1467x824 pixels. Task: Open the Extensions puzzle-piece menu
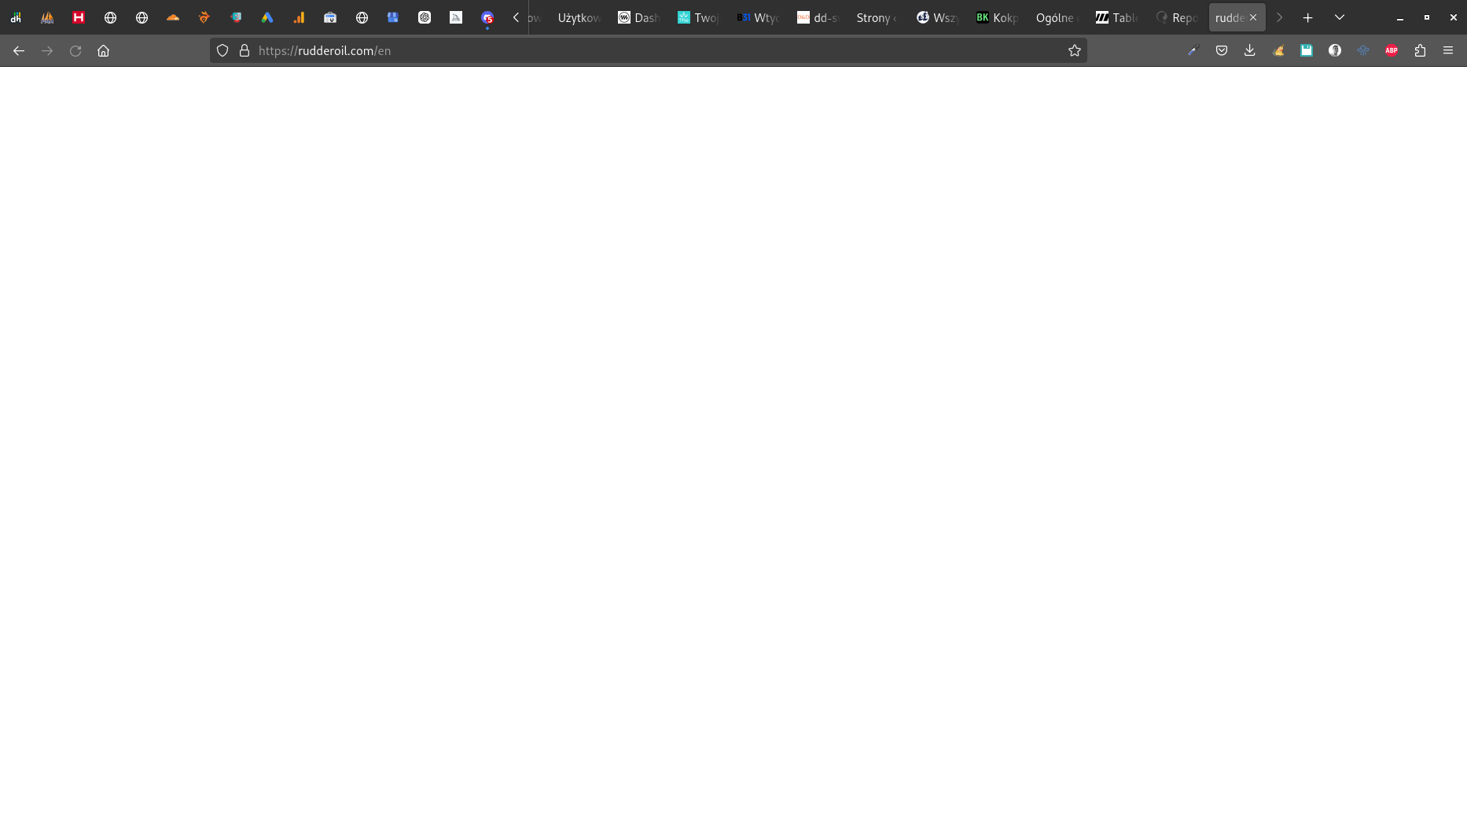[x=1420, y=50]
